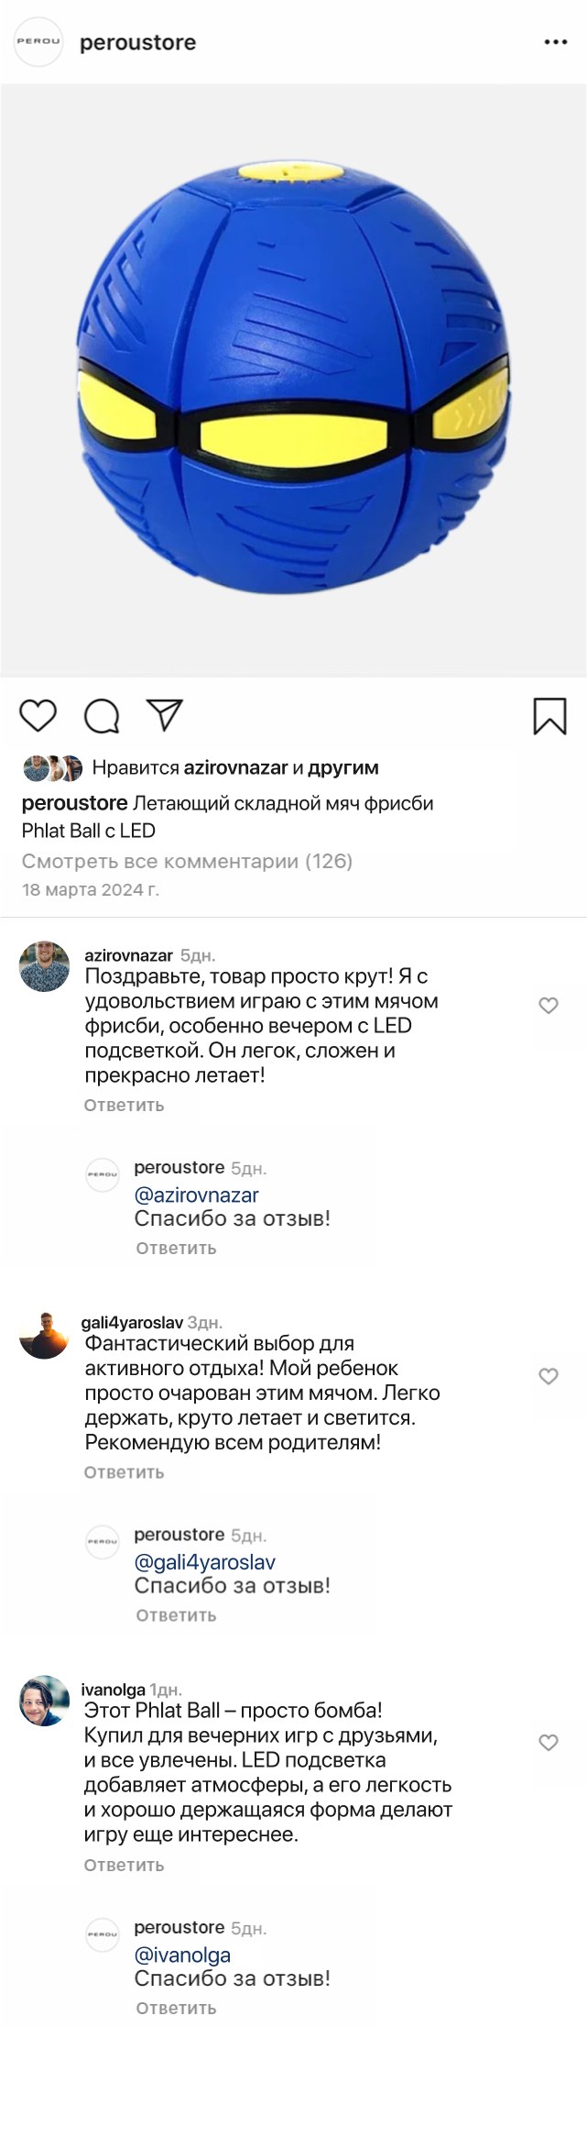Like azirovnazar's comment

(549, 1006)
